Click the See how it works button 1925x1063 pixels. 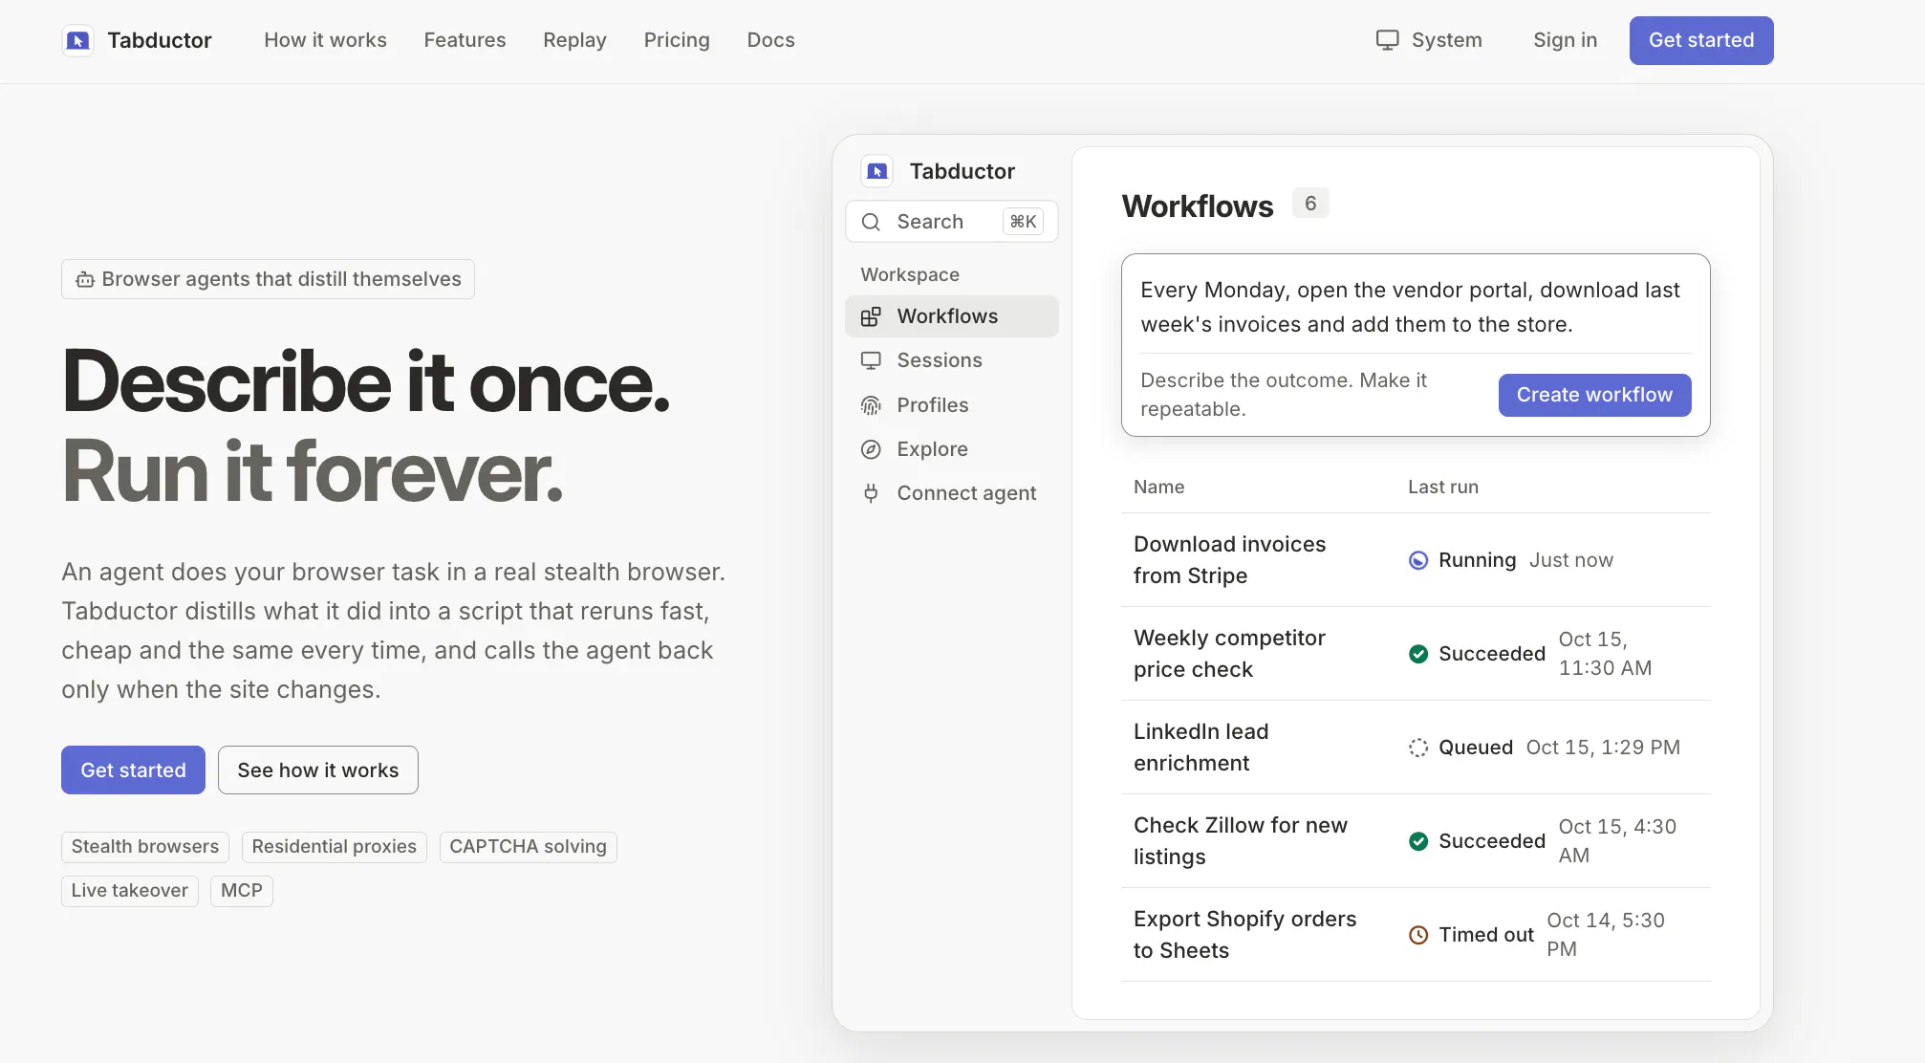pyautogui.click(x=317, y=770)
